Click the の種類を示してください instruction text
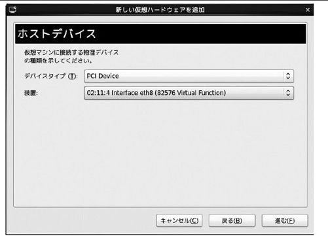Image resolution: width=328 pixels, height=238 pixels. (58, 61)
